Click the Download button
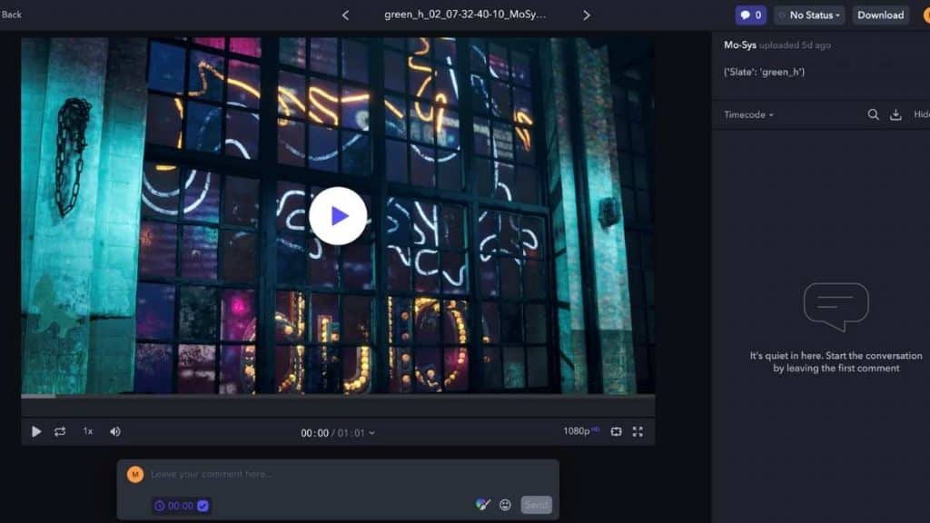Viewport: 930px width, 523px height. (x=880, y=15)
